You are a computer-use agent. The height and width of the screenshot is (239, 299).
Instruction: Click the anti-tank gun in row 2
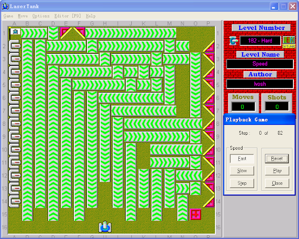[x=14, y=46]
